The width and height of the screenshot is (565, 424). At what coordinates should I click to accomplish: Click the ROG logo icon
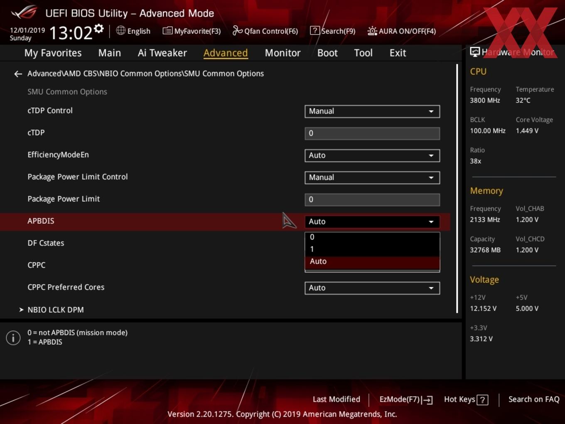[x=24, y=12]
